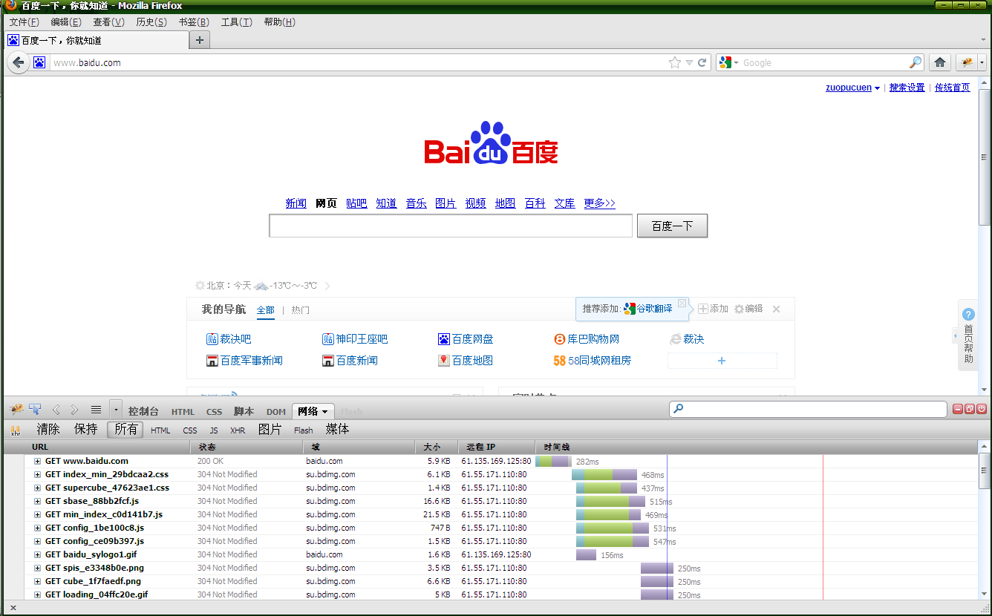Click the browser back arrow button

tap(19, 62)
